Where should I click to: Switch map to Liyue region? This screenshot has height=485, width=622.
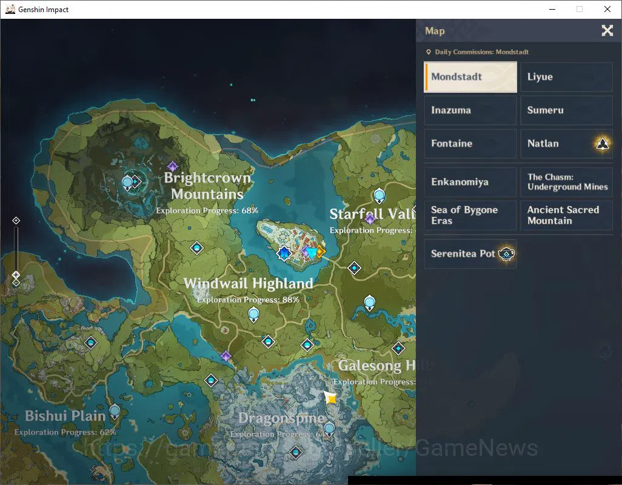566,77
